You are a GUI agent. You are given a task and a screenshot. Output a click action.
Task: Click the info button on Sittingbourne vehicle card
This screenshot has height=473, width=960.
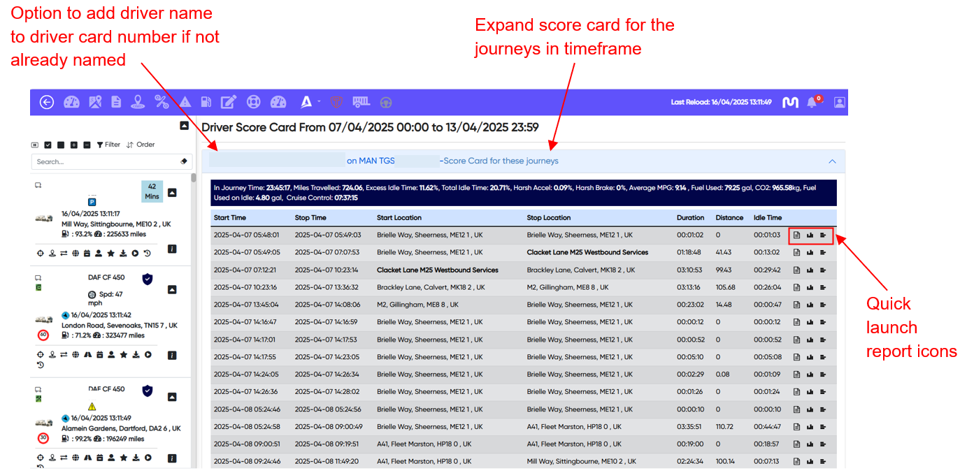172,249
